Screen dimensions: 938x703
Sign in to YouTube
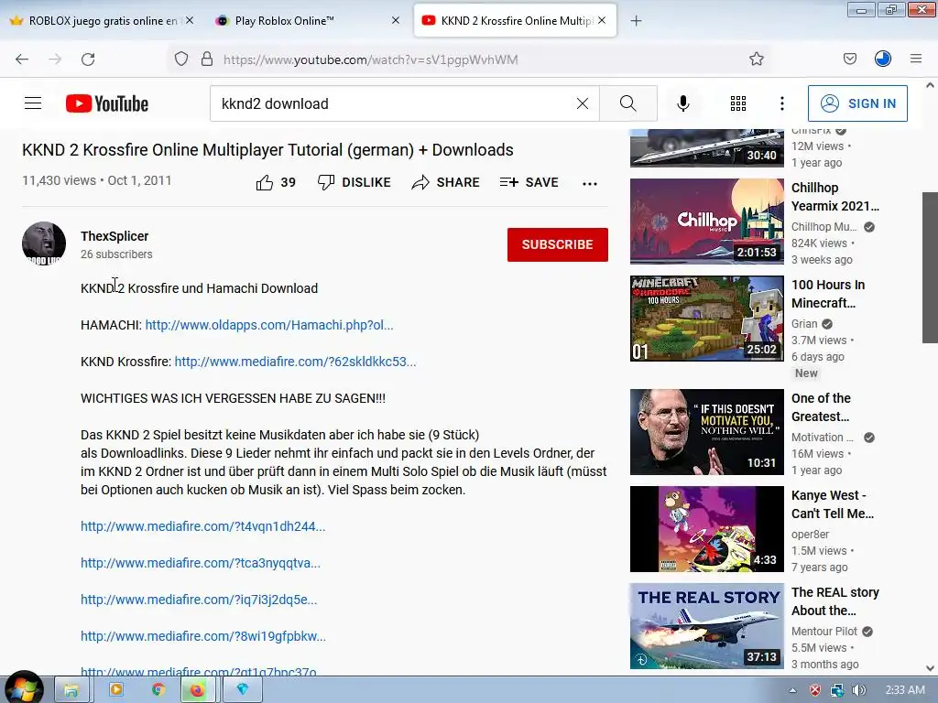pyautogui.click(x=857, y=103)
